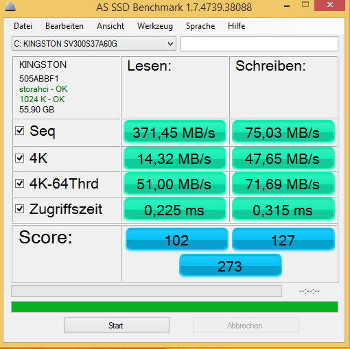
Task: Disable the Zugriffszeit test checkbox
Action: pos(19,208)
